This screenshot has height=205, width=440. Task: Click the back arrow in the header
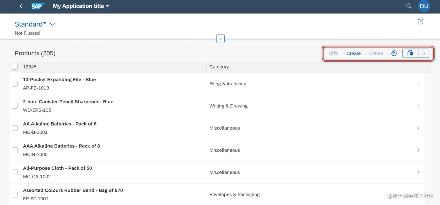coord(21,6)
